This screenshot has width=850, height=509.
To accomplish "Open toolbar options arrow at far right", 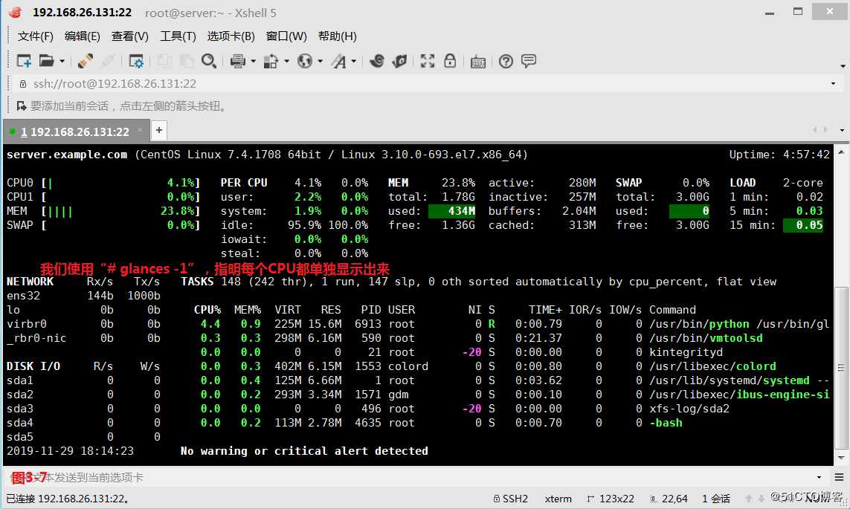I will tap(843, 66).
